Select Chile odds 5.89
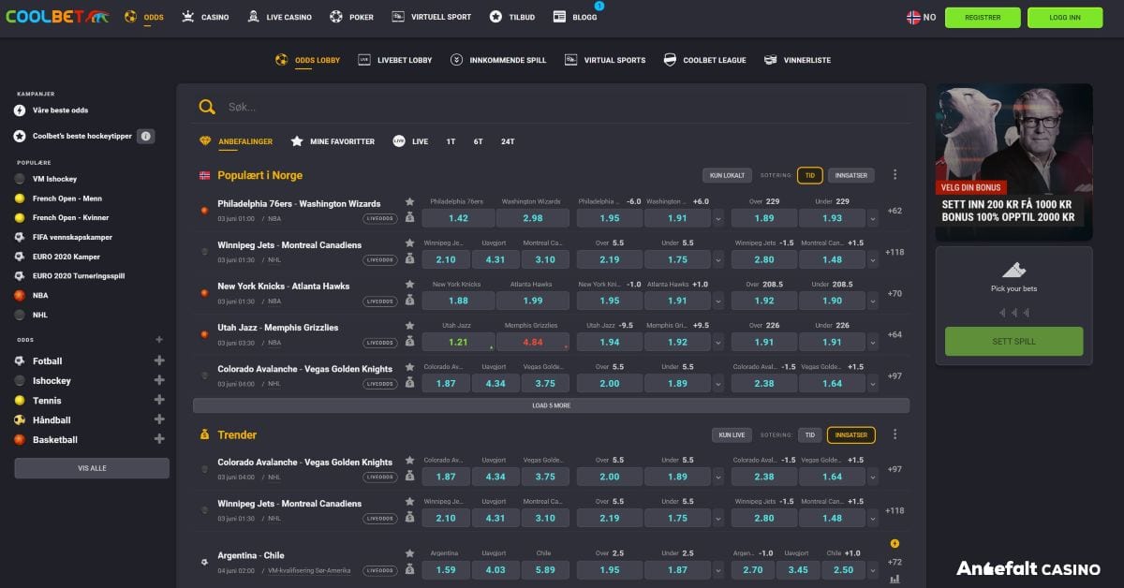 545,569
